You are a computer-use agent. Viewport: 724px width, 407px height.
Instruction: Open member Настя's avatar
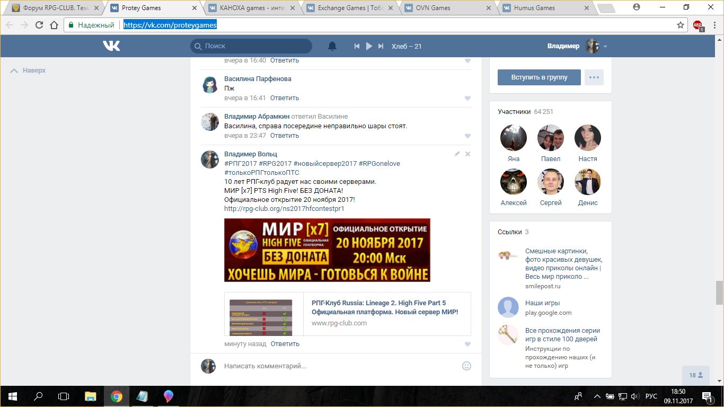[x=588, y=138]
